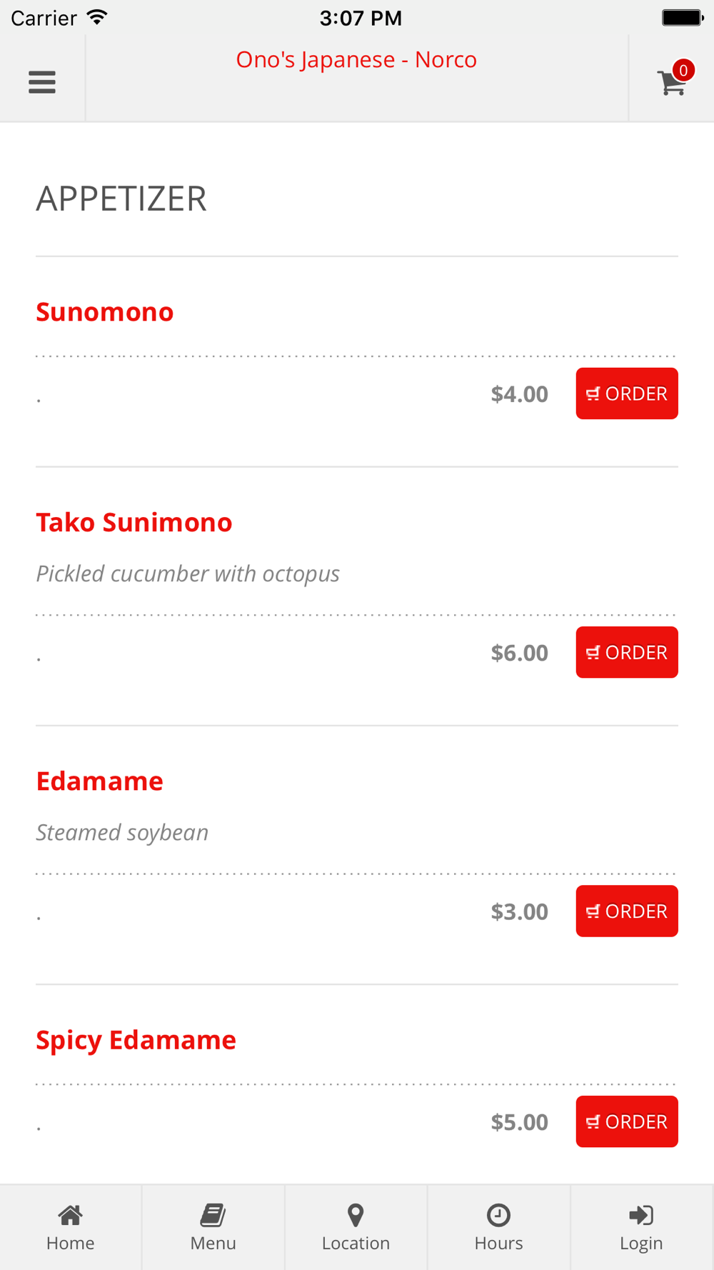Viewport: 714px width, 1270px height.
Task: Order the Sunomono for $4.00
Action: (627, 394)
